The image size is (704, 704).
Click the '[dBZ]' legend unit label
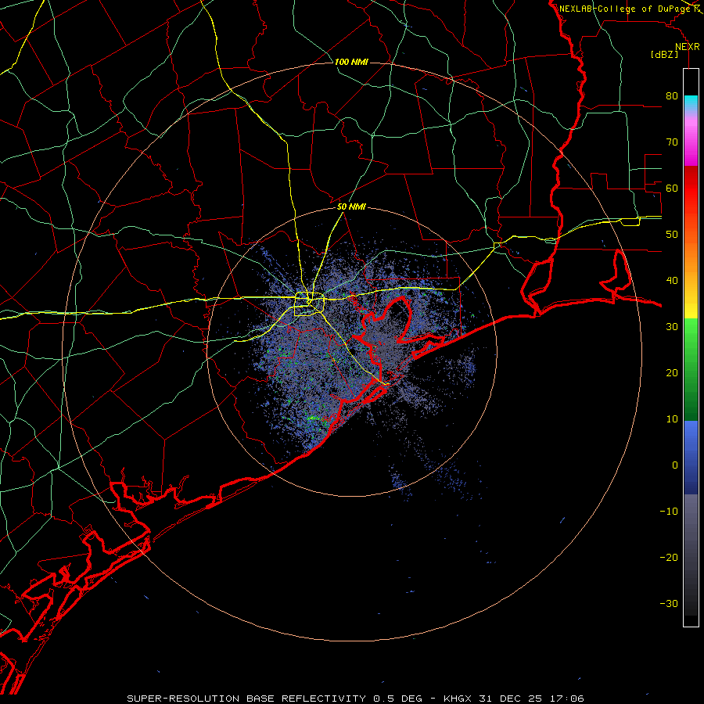tap(664, 55)
